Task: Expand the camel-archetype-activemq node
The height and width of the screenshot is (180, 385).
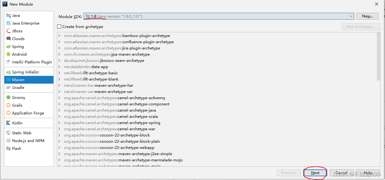Action: pos(59,98)
